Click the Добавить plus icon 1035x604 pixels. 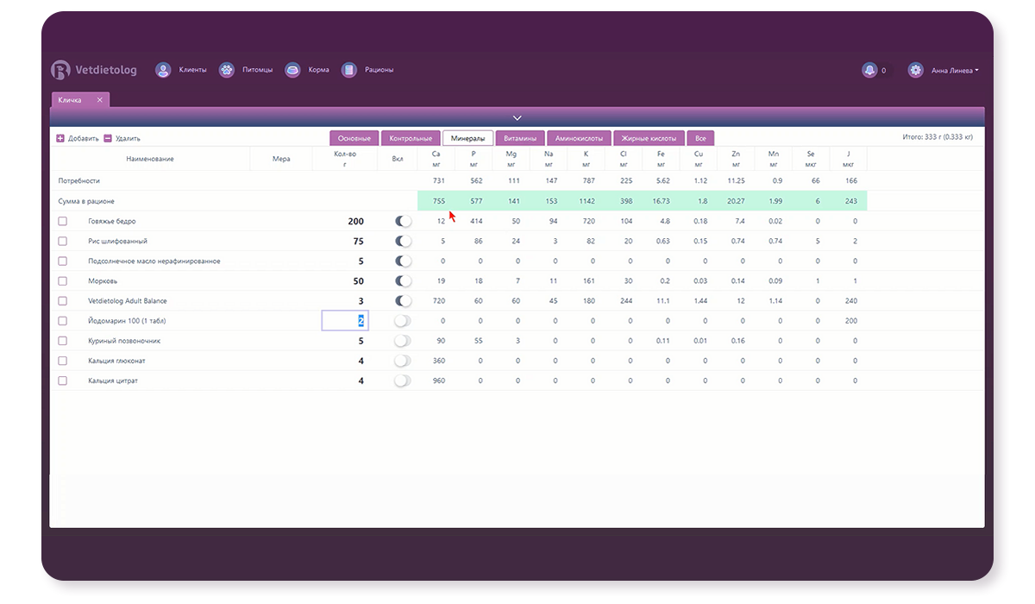point(60,138)
